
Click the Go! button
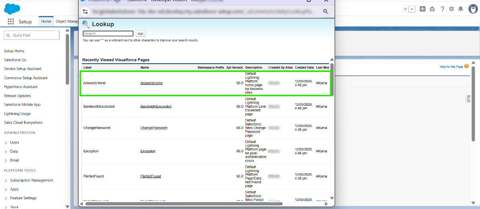pyautogui.click(x=141, y=34)
